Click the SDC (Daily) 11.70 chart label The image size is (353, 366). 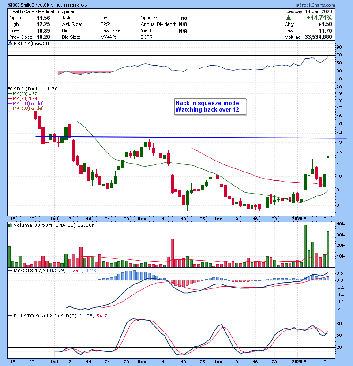35,89
